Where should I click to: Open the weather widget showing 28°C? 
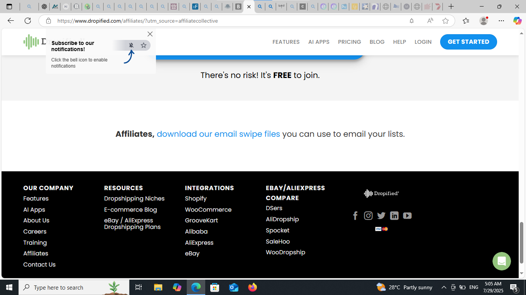(x=404, y=287)
